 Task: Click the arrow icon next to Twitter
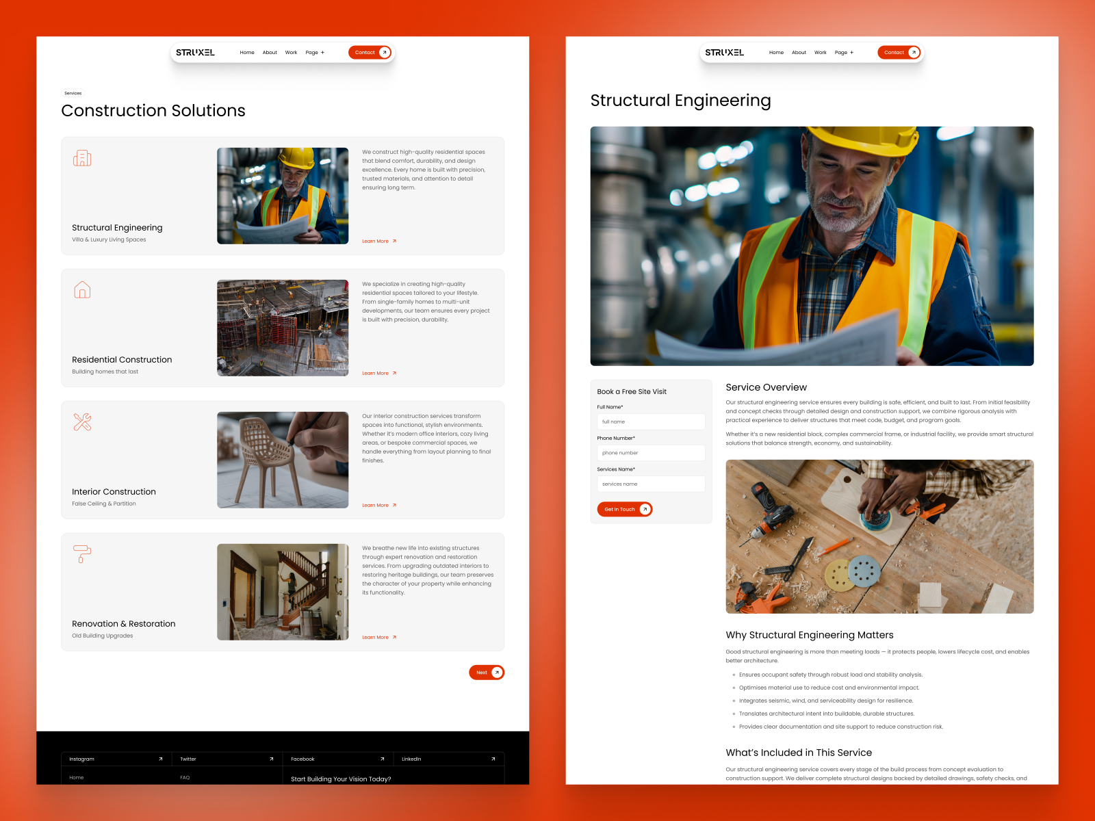pyautogui.click(x=272, y=759)
